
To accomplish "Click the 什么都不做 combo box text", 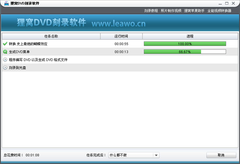I will point(118,155).
